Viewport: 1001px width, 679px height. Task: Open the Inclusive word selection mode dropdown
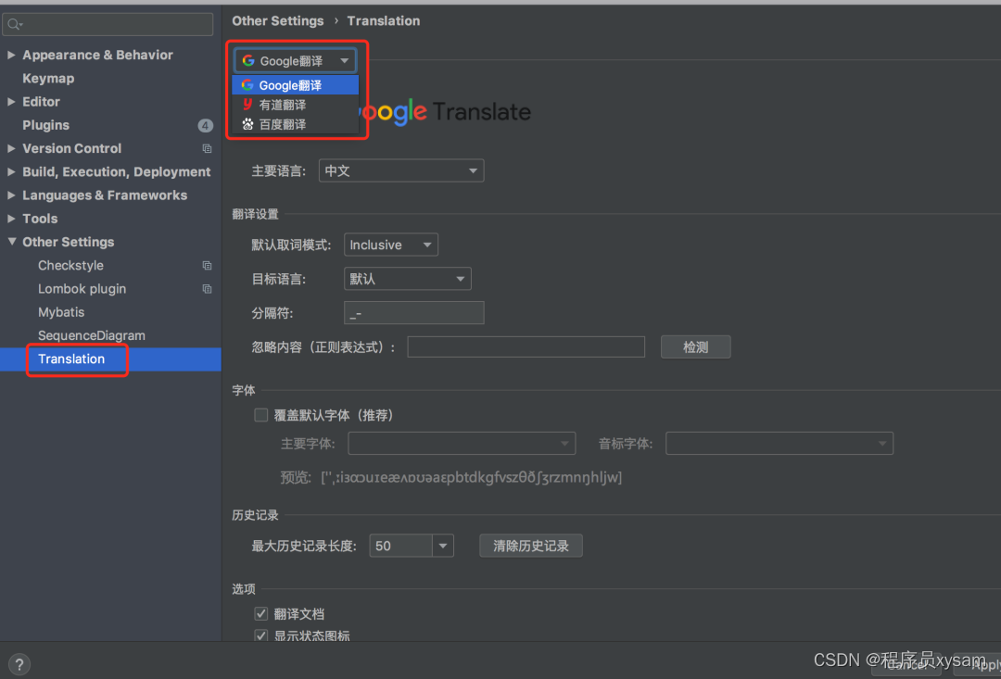click(391, 245)
